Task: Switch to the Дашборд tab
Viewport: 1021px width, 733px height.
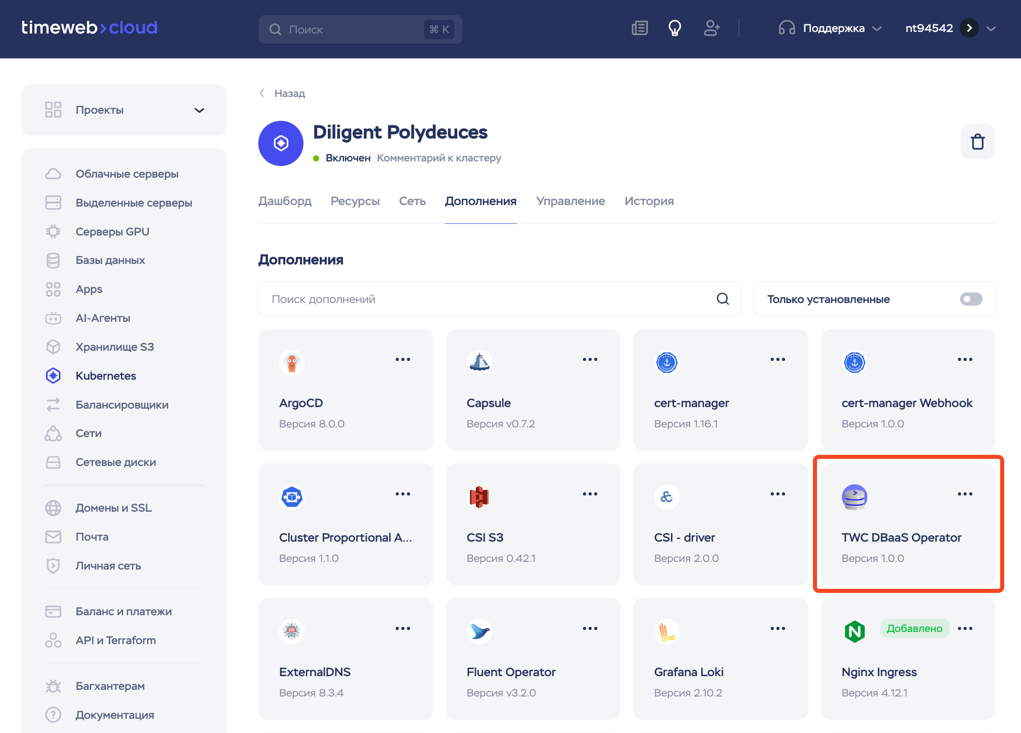Action: tap(285, 201)
